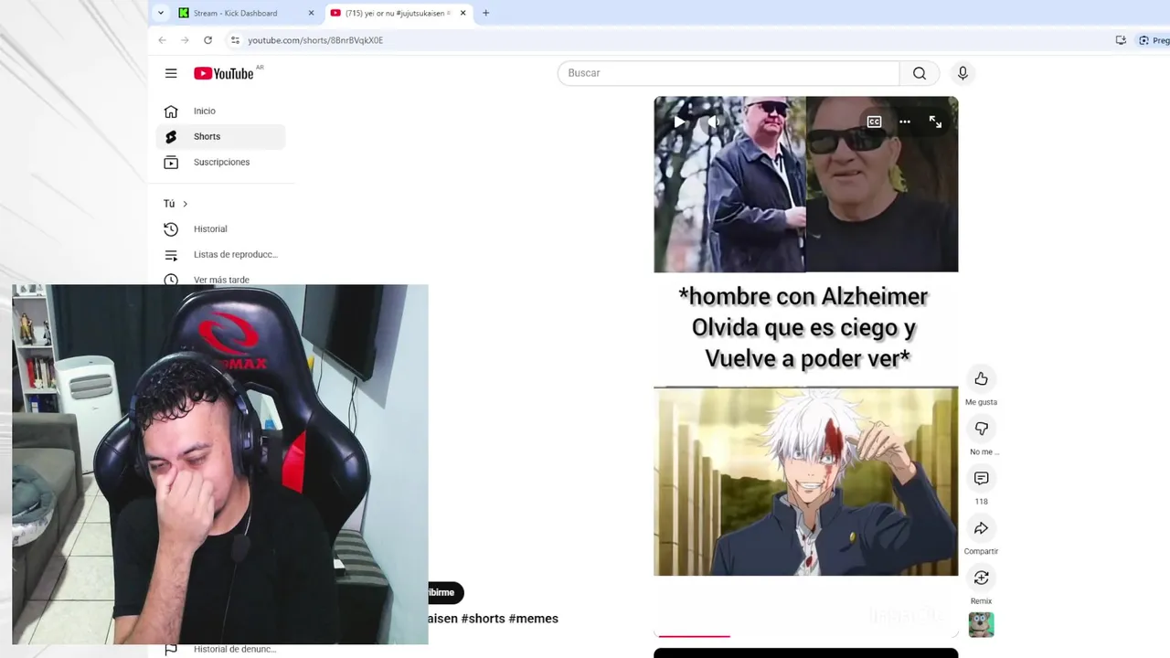
Task: Open Inicio in the sidebar
Action: 220,111
